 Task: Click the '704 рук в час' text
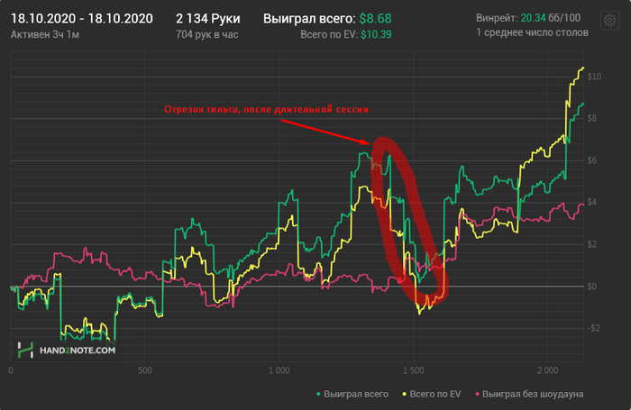click(x=206, y=34)
